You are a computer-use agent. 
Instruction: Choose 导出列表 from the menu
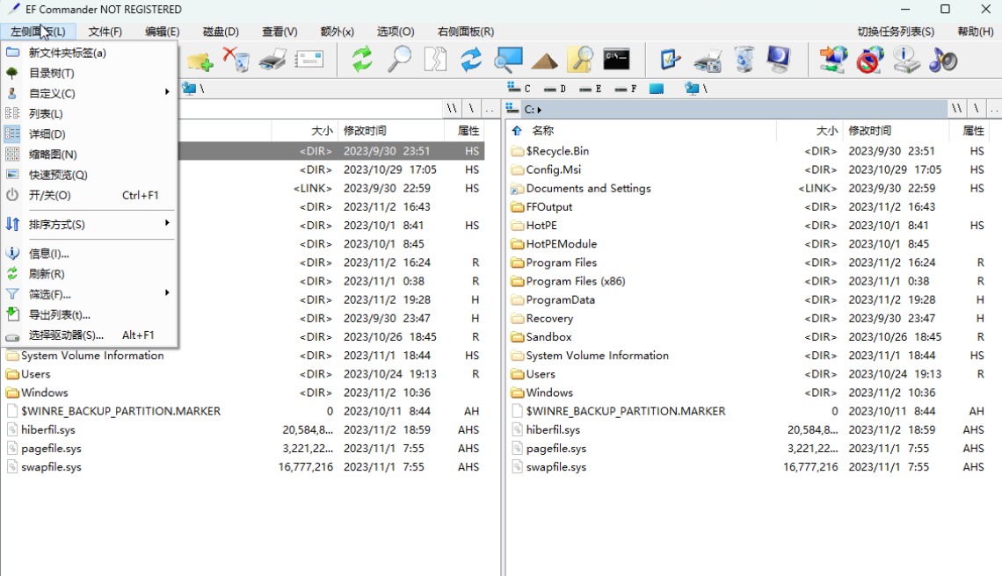click(60, 315)
